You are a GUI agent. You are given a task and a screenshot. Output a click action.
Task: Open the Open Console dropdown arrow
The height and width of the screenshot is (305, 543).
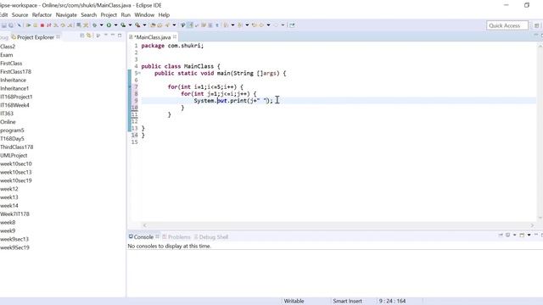pyautogui.click(x=529, y=236)
